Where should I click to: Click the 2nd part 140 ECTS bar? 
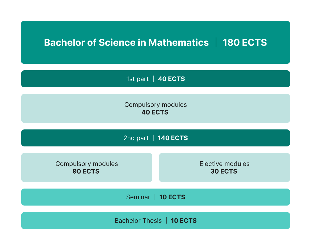[155, 138]
